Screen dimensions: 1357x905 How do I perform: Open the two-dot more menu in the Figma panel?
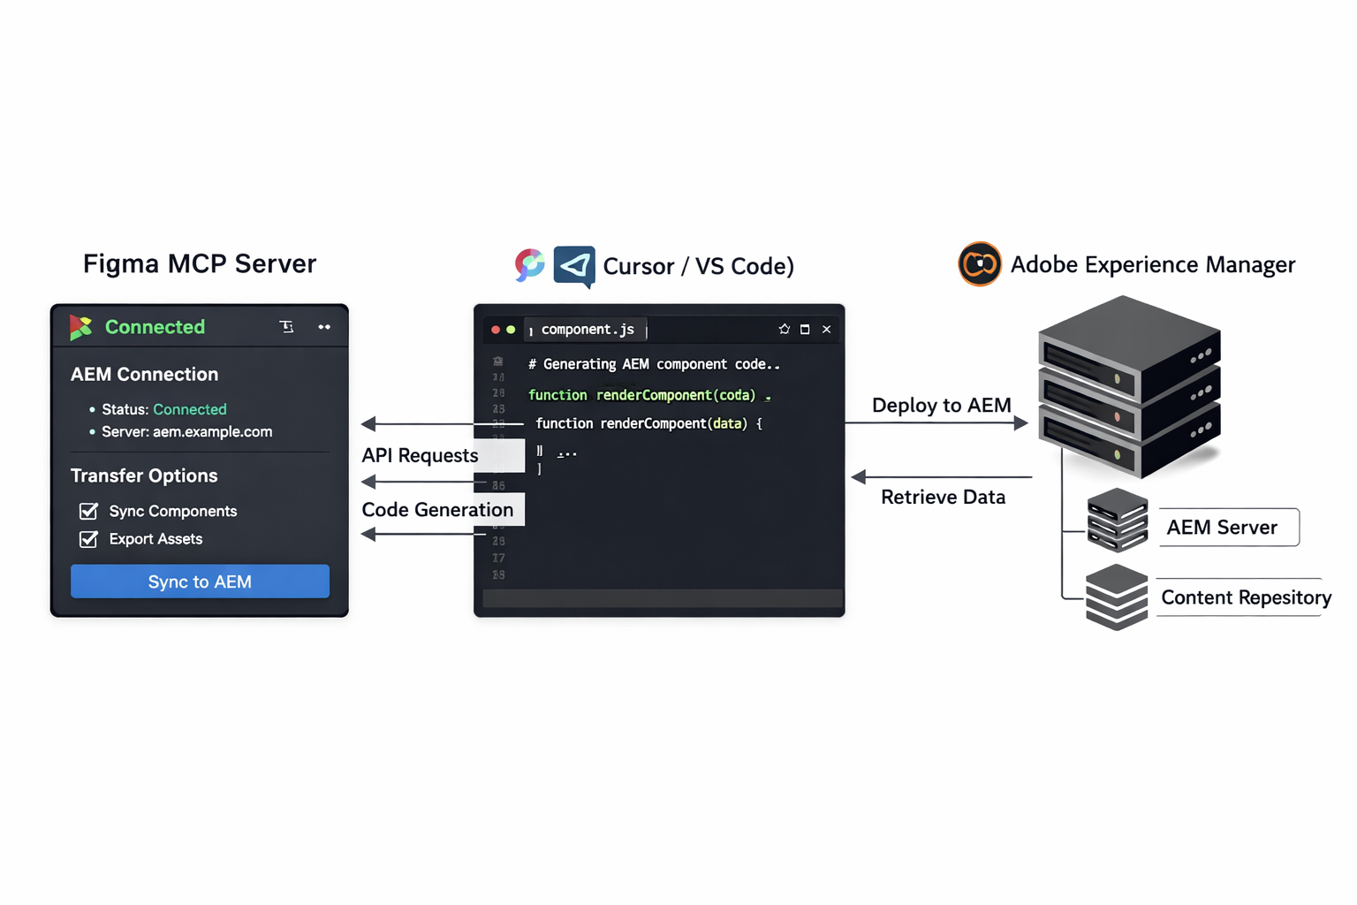[324, 327]
